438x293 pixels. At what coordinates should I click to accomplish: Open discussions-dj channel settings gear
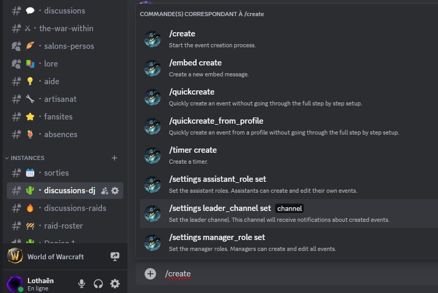pos(115,191)
